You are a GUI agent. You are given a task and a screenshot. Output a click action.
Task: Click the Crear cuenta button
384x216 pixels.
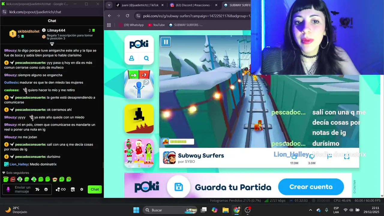pos(311,187)
